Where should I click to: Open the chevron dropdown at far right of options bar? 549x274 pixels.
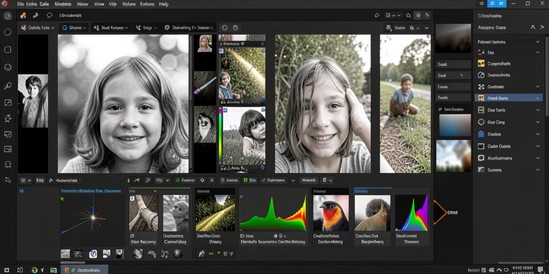pyautogui.click(x=427, y=28)
